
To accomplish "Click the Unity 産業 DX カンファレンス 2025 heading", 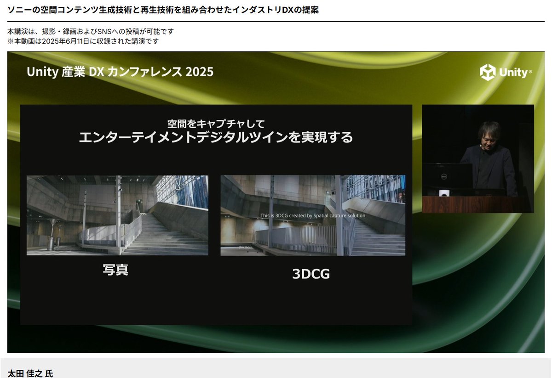I will coord(120,72).
